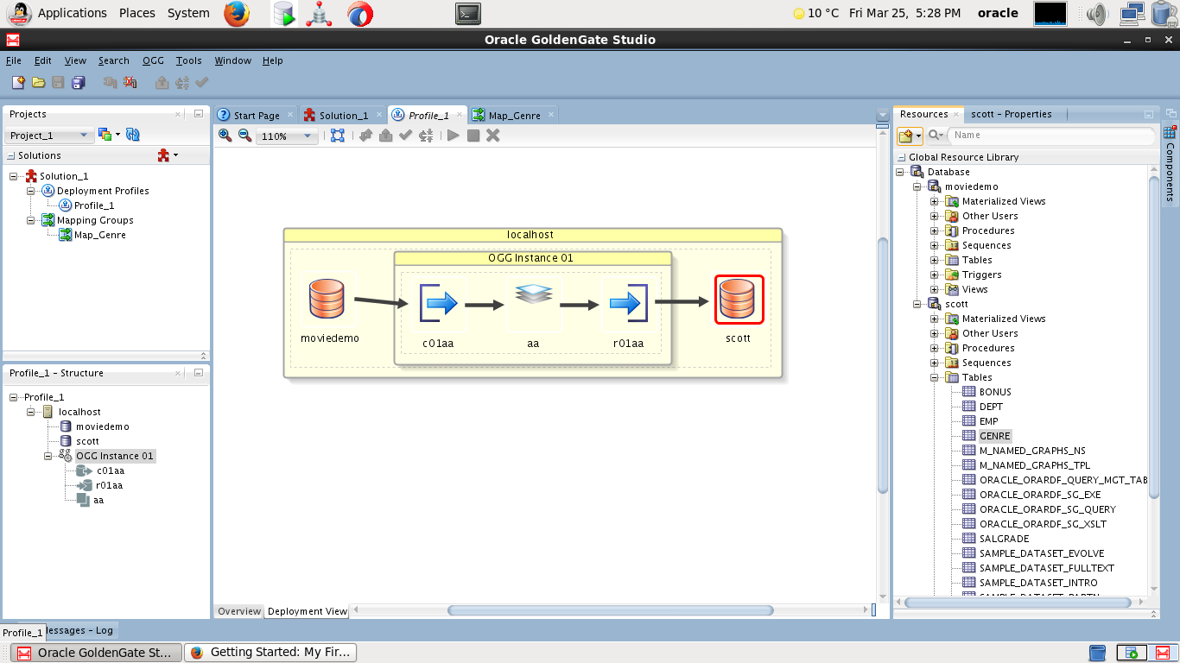Click the Fit to Window icon
The width and height of the screenshot is (1180, 663).
point(338,136)
